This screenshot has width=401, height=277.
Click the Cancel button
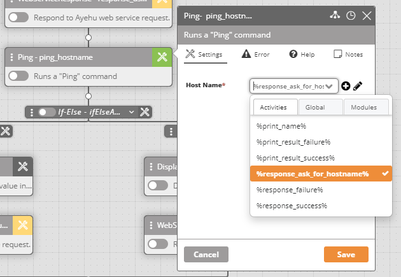[206, 254]
